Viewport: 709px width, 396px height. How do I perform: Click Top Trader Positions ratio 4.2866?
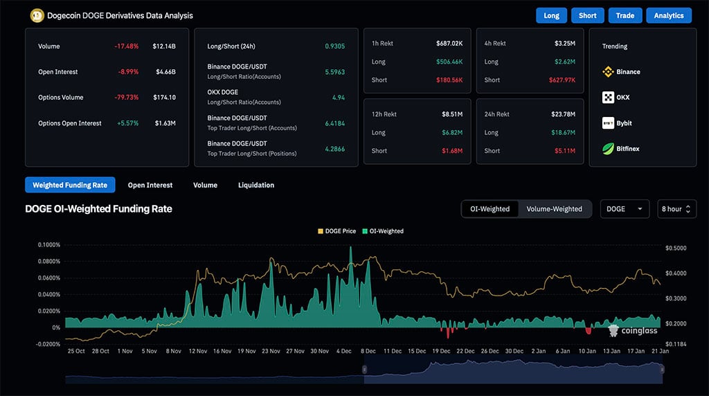[x=335, y=149]
